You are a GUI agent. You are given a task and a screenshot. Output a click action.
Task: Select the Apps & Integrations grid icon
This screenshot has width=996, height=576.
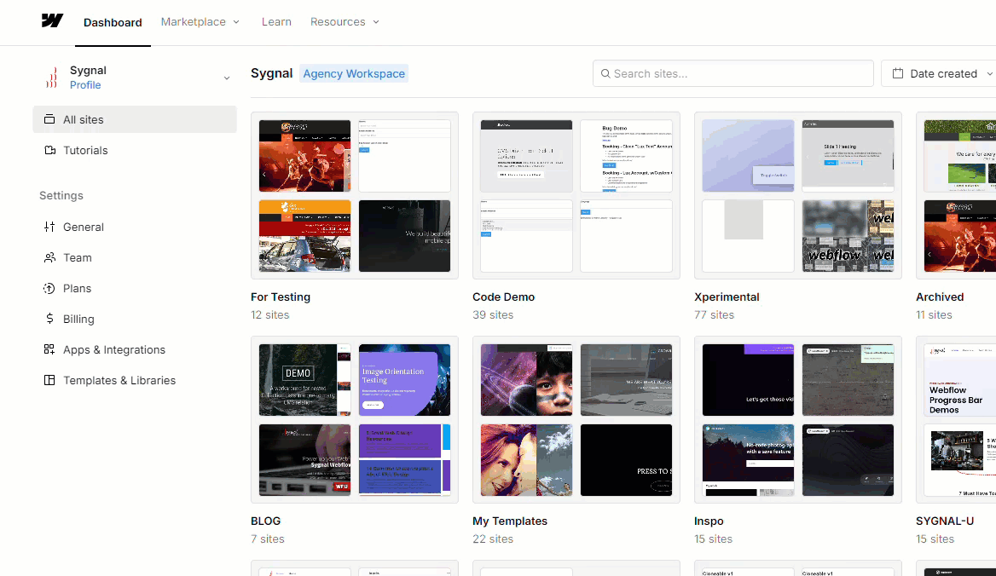click(49, 349)
